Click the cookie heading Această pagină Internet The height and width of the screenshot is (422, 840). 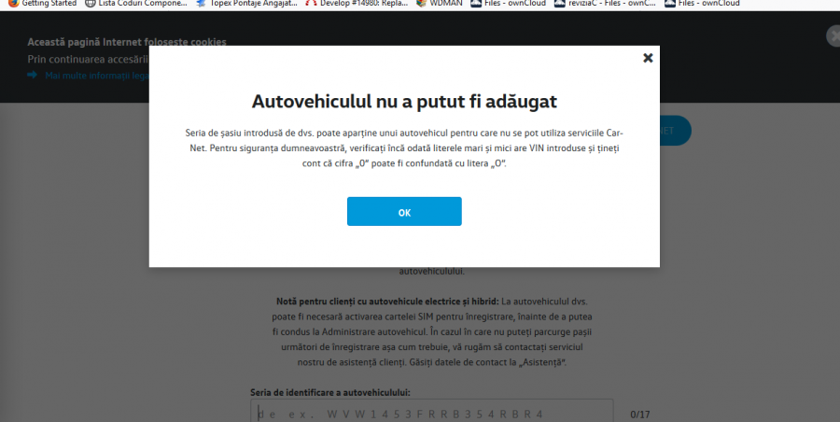tap(127, 42)
